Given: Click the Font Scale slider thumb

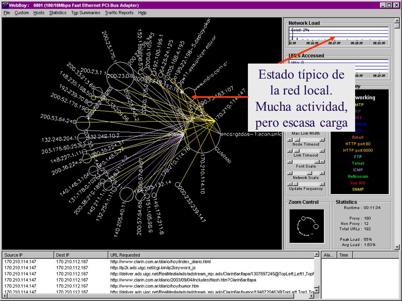Looking at the screenshot, I should [317, 161].
